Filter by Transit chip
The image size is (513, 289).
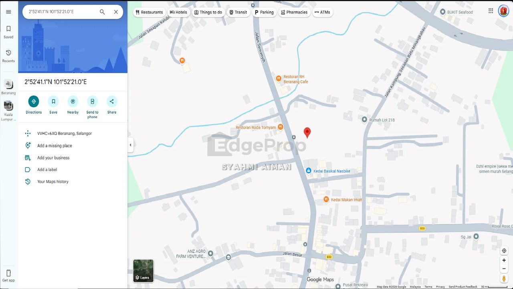[x=238, y=12]
